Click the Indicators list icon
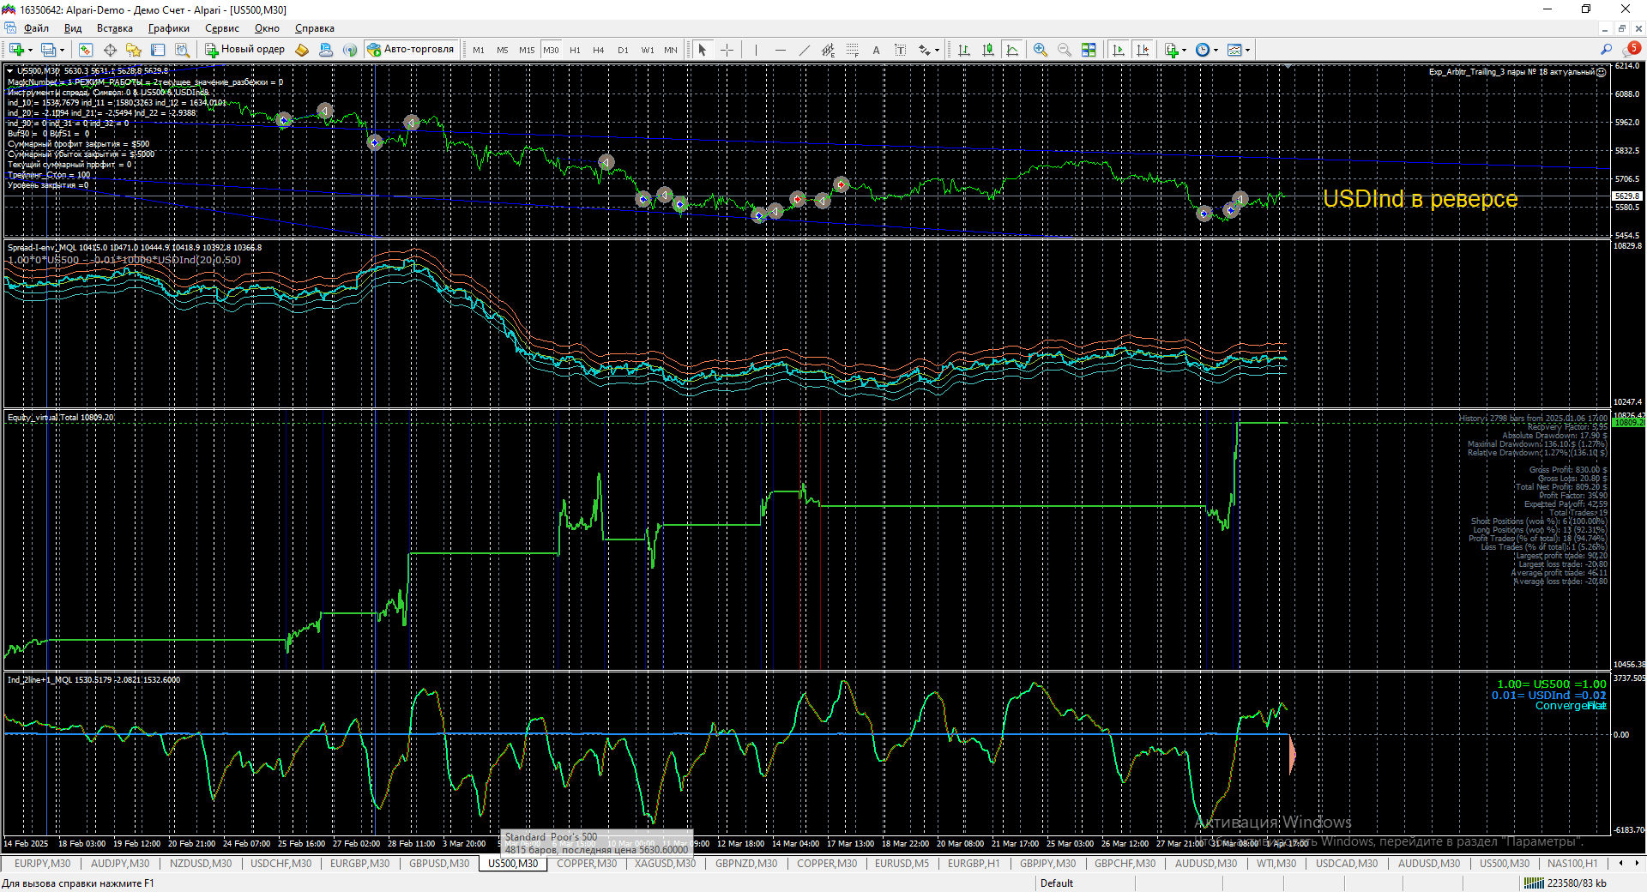The image size is (1647, 892). tap(1172, 50)
